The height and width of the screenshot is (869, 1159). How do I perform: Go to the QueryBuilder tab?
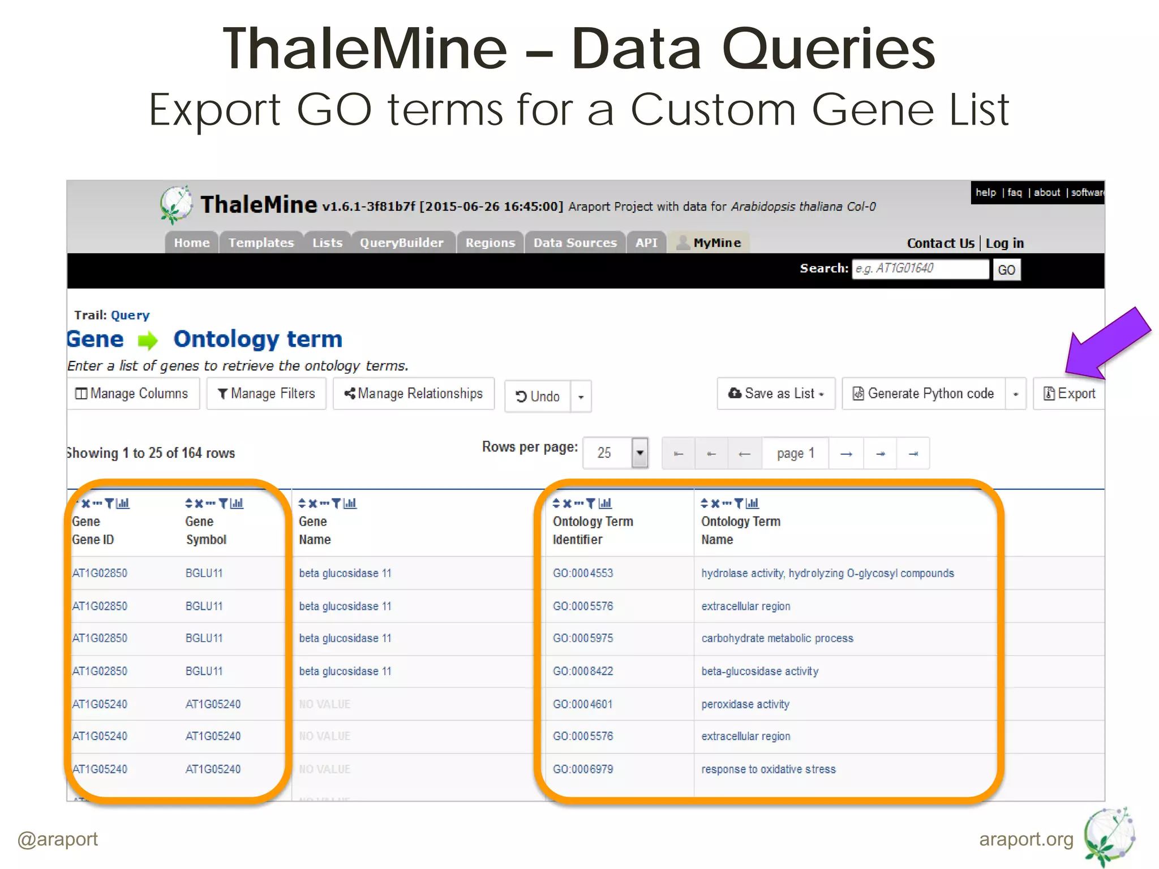pos(402,243)
